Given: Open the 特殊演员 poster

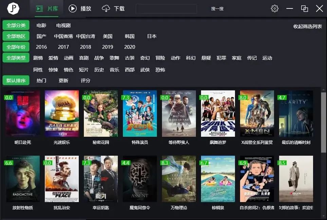Looking at the screenshot, I should pos(140,113).
